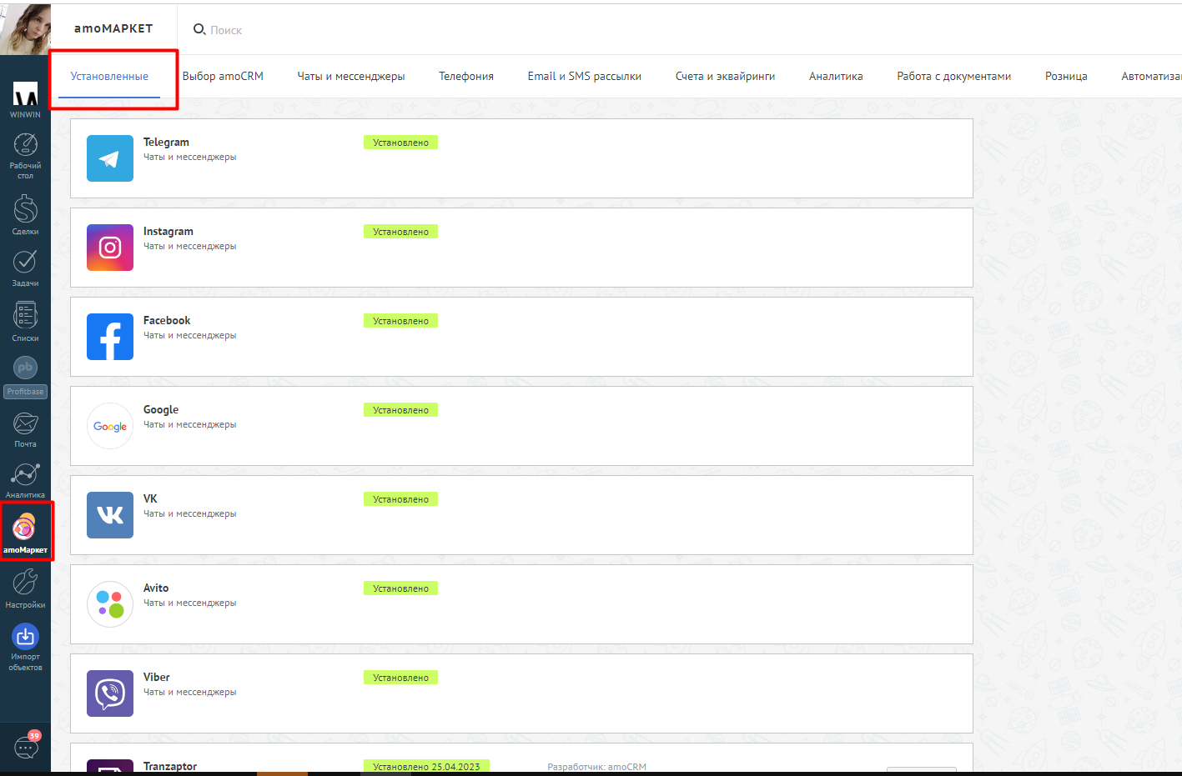Open the WINWIN account logo
This screenshot has height=776, width=1182.
(25, 94)
